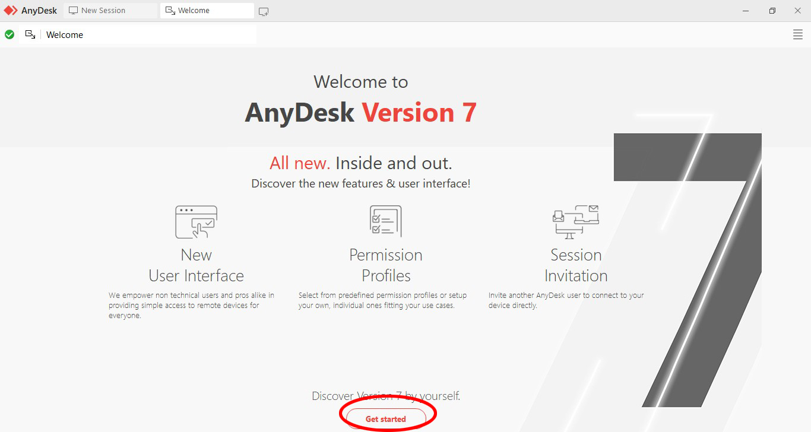Image resolution: width=811 pixels, height=432 pixels.
Task: Click 'Discover the new features & user interface!' text
Action: pos(361,183)
